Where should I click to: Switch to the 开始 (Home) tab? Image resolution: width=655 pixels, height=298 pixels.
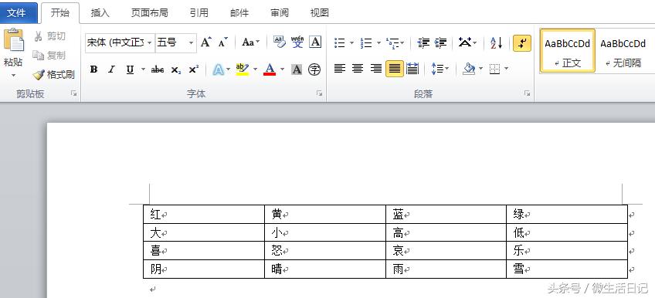[59, 13]
